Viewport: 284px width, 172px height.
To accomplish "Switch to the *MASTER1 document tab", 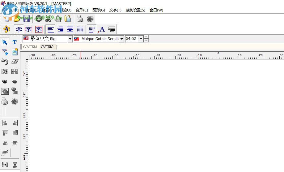I will coord(30,47).
